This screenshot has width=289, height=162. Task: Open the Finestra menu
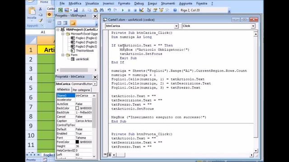tap(202, 3)
